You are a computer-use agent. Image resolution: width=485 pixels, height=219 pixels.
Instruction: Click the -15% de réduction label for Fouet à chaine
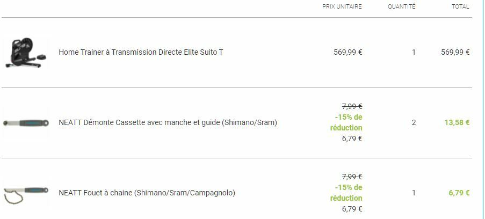click(x=346, y=193)
